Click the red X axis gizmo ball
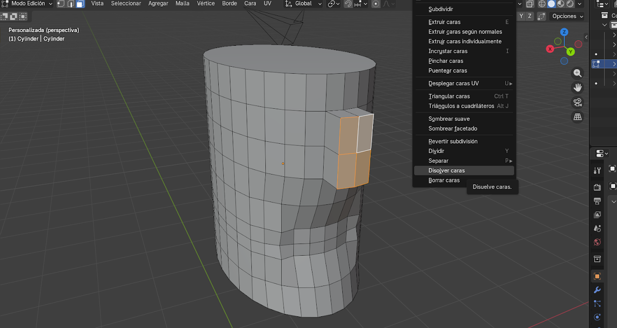Image resolution: width=617 pixels, height=328 pixels. pyautogui.click(x=550, y=49)
